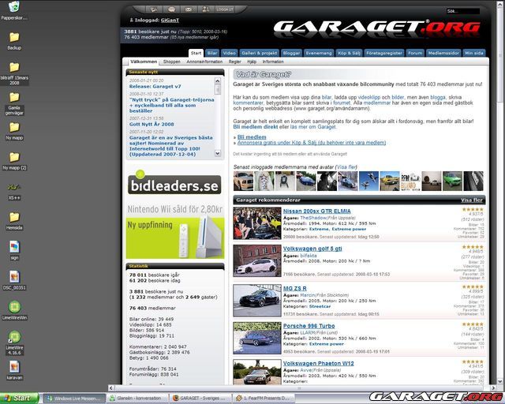Click the horizontal scrollbar left arrow
The image size is (505, 404).
pyautogui.click(x=111, y=388)
